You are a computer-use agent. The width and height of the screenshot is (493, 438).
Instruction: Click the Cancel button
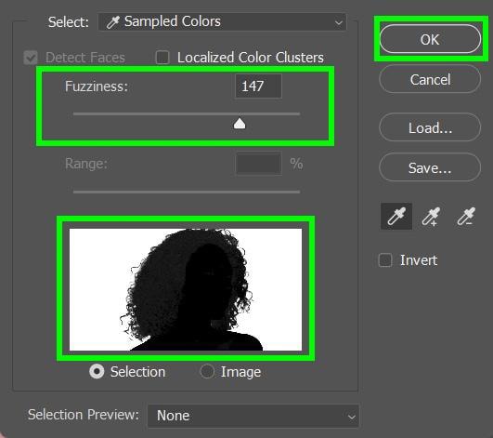pos(430,79)
